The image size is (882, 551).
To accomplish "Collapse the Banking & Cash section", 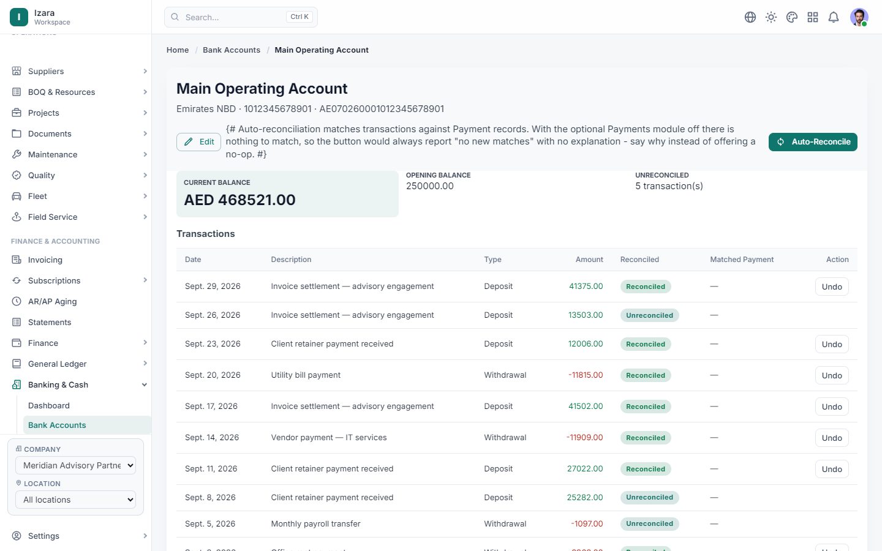I will 145,384.
